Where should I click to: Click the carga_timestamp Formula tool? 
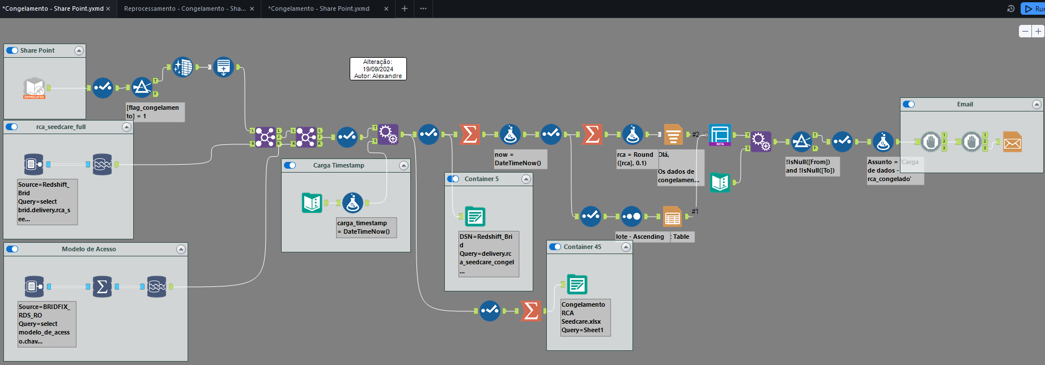coord(352,203)
